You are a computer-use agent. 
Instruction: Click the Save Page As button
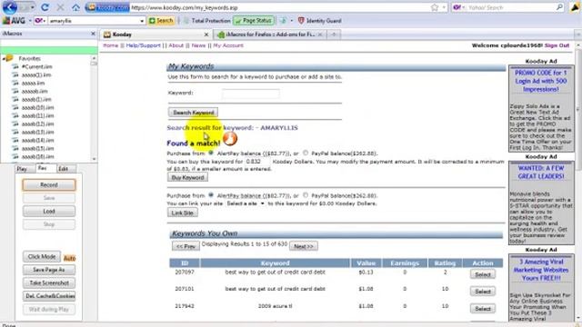[49, 270]
